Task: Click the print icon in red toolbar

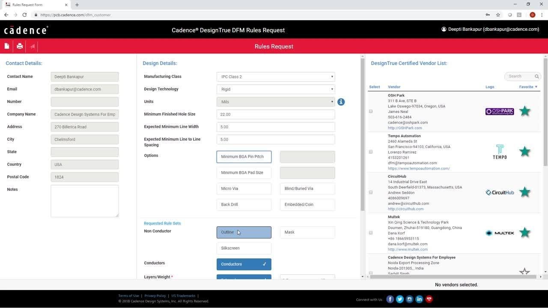Action: [20, 46]
